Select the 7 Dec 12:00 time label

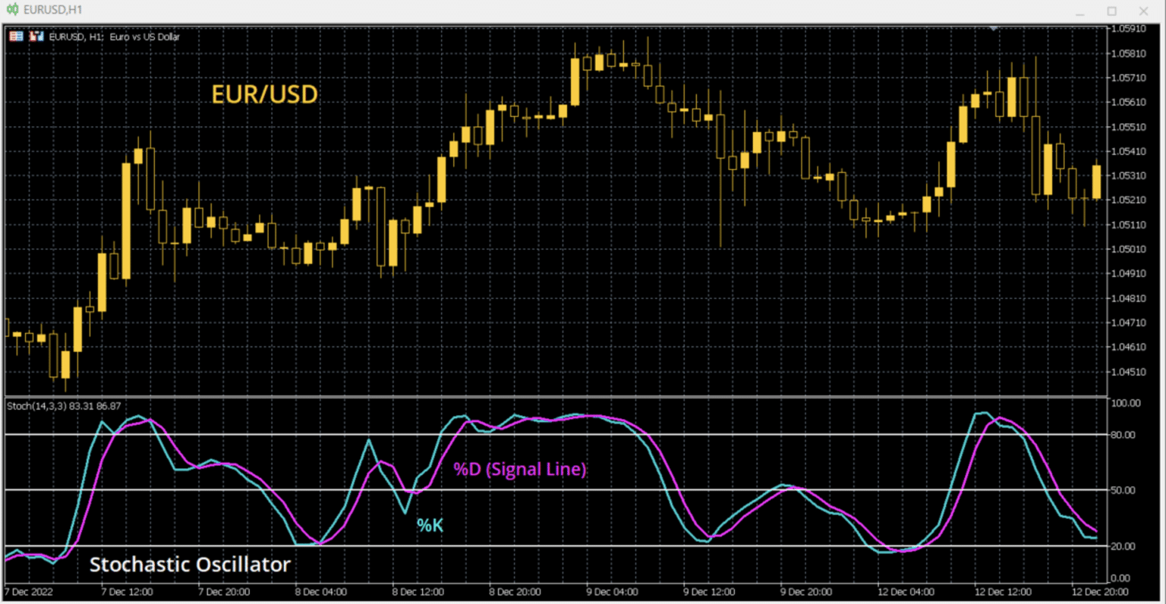pyautogui.click(x=128, y=592)
